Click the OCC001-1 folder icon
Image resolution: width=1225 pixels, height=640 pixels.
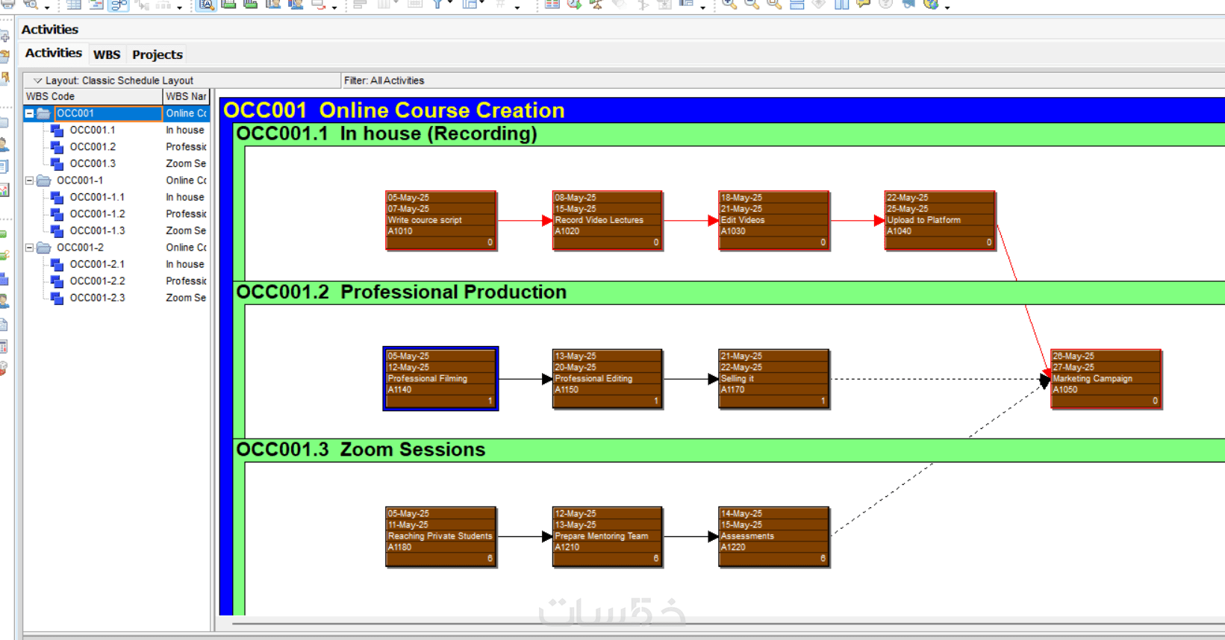point(44,181)
